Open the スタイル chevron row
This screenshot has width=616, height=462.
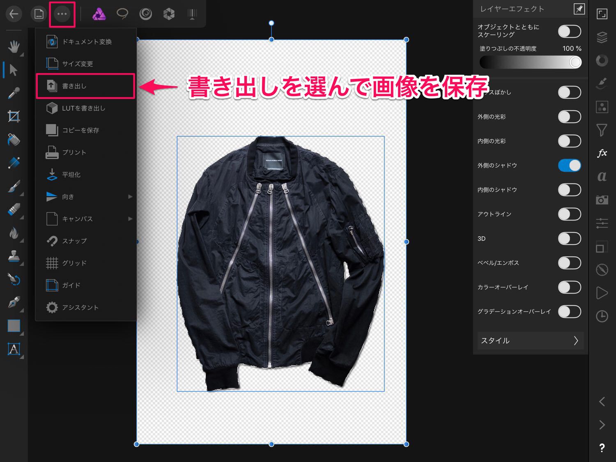pos(530,340)
